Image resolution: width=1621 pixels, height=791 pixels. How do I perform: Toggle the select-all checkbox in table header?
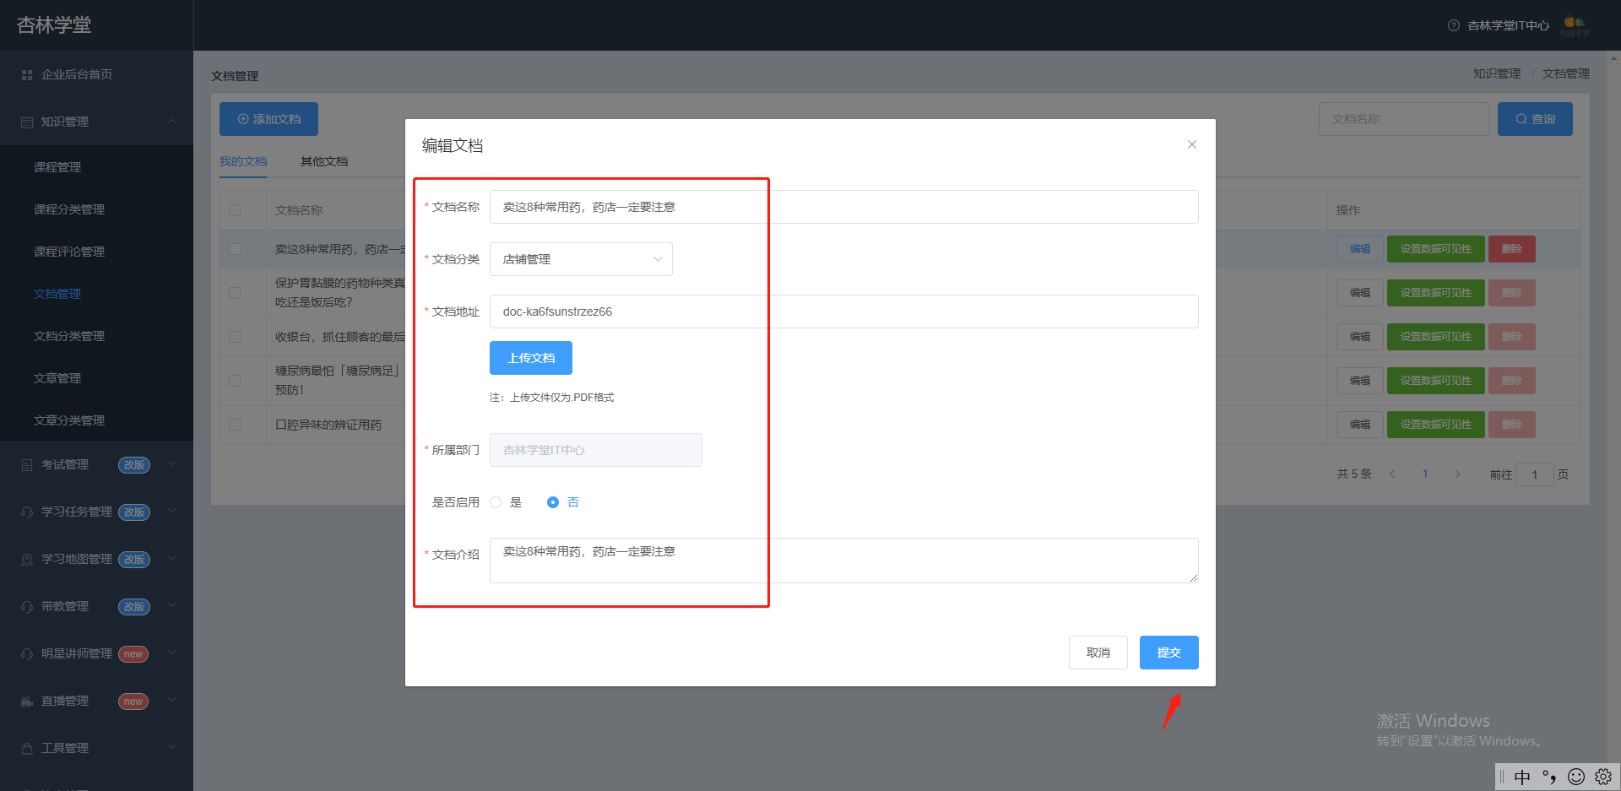235,210
